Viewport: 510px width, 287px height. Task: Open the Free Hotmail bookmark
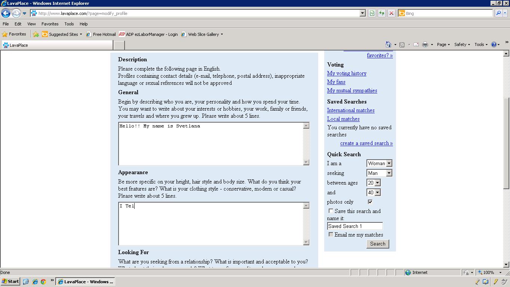click(101, 34)
